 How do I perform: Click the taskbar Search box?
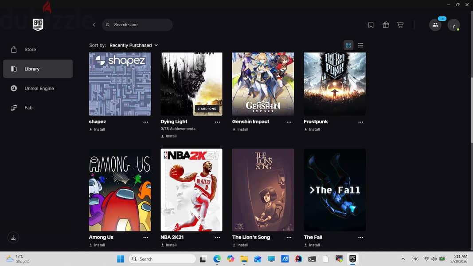(x=162, y=259)
